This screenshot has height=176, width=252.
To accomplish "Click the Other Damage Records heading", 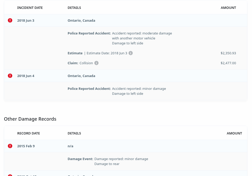I will tap(30, 119).
